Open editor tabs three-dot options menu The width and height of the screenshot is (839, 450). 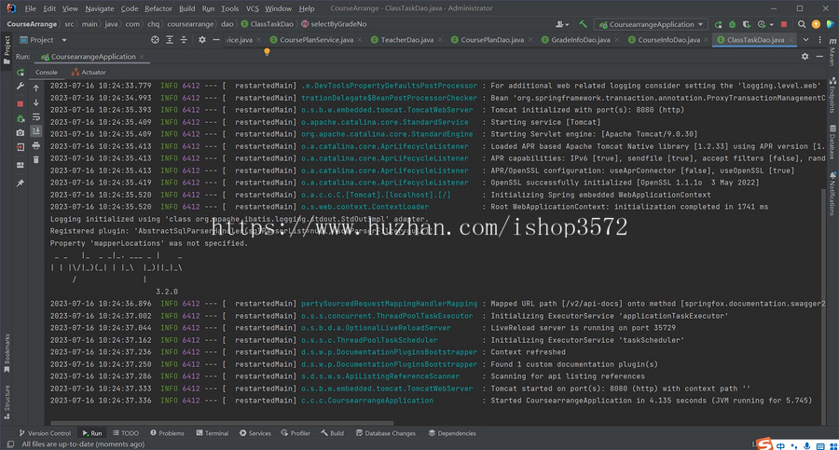[x=819, y=39]
